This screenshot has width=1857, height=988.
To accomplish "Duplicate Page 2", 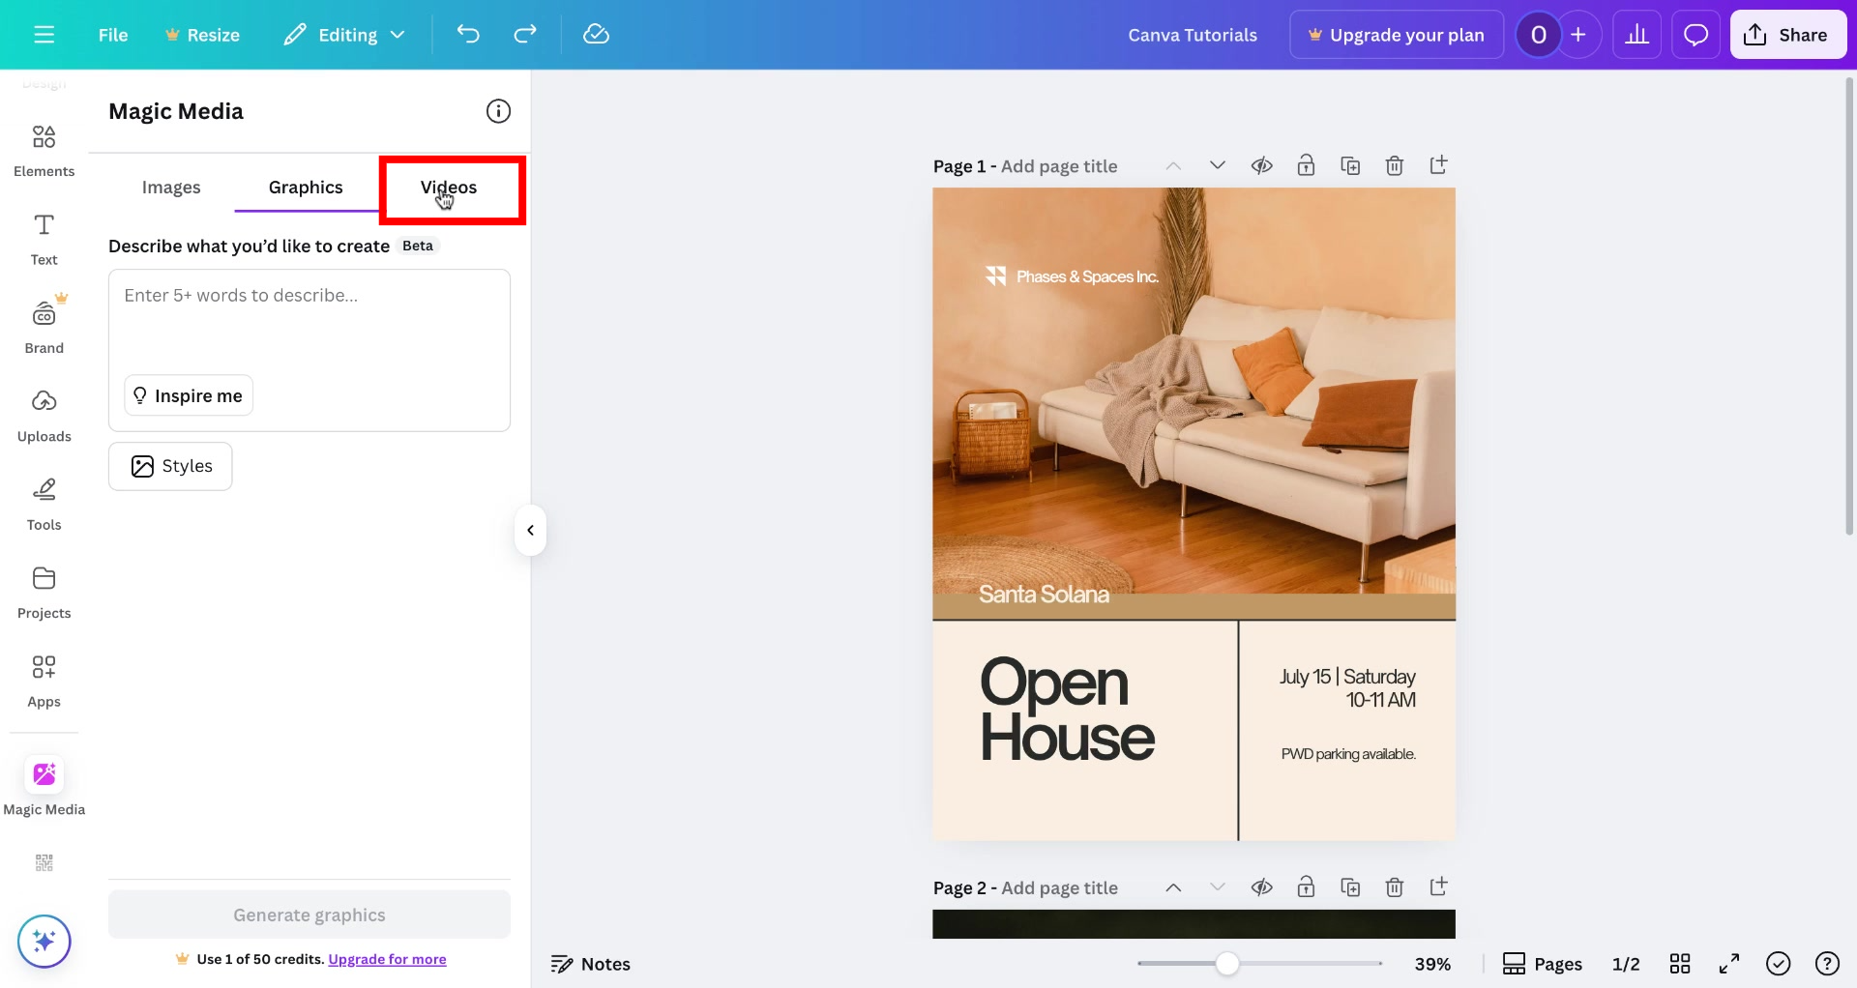I will [1351, 886].
